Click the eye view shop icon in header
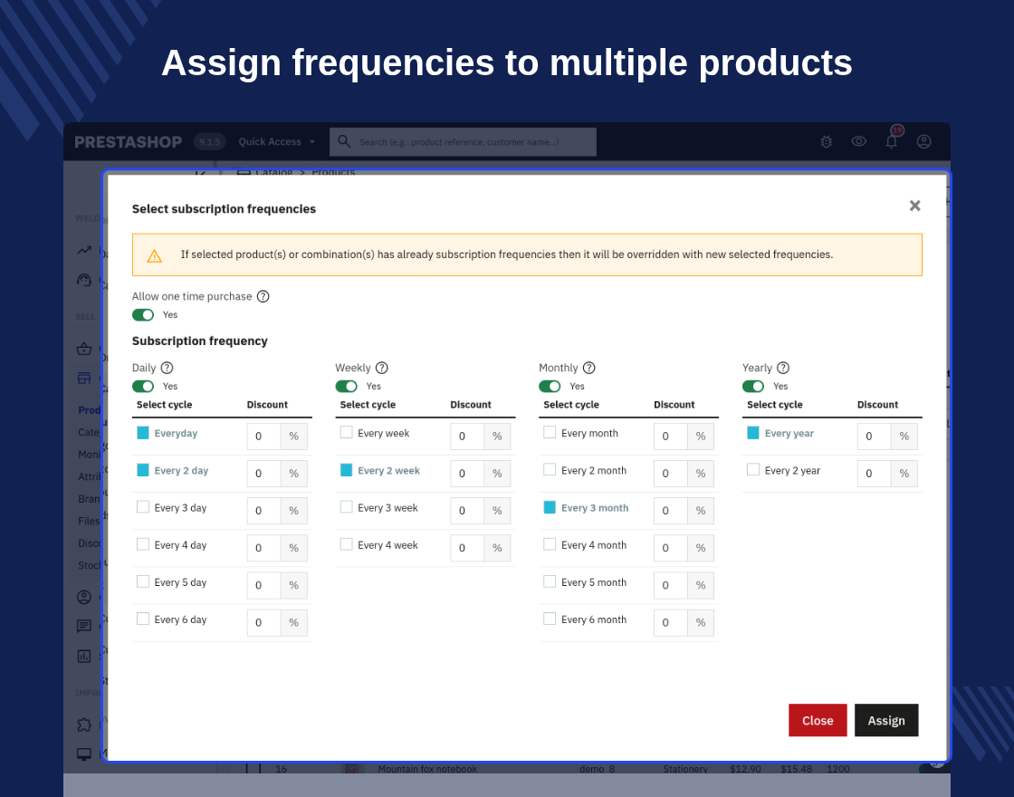Viewport: 1014px width, 797px height. pos(859,141)
